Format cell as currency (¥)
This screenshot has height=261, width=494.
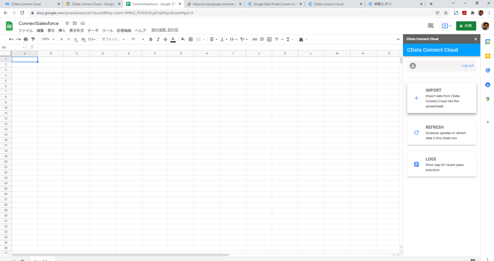pyautogui.click(x=61, y=39)
